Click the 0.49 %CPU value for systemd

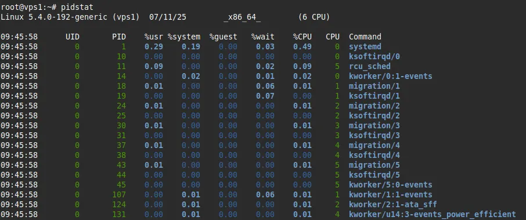click(302, 46)
